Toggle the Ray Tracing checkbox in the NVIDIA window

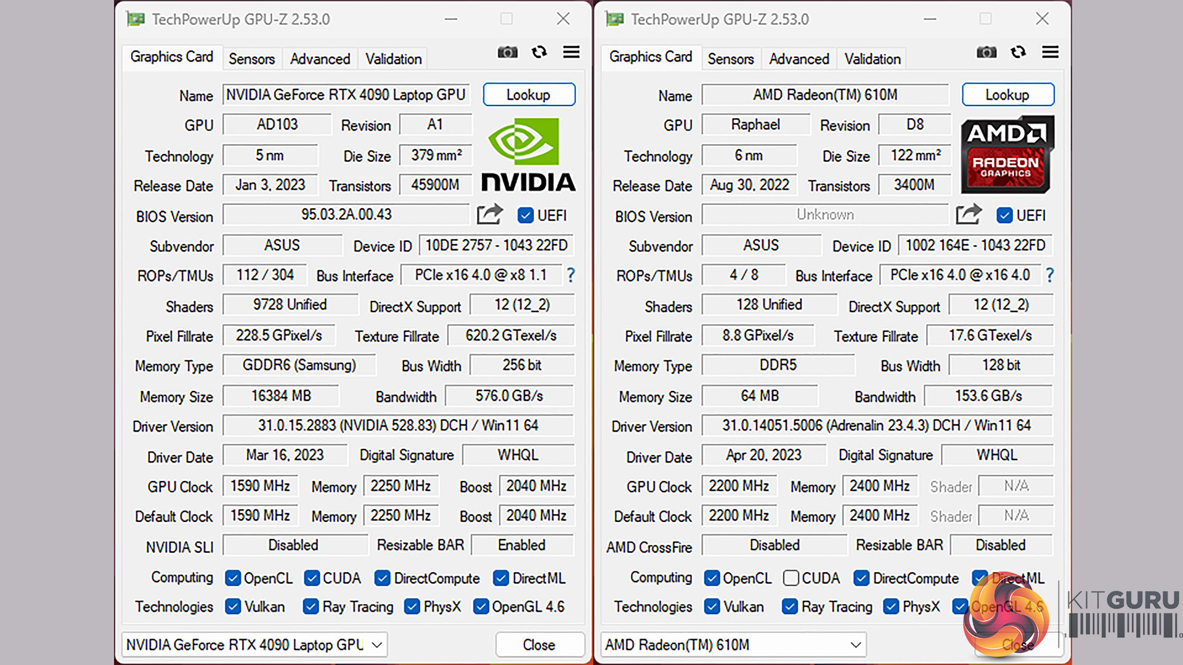(311, 607)
